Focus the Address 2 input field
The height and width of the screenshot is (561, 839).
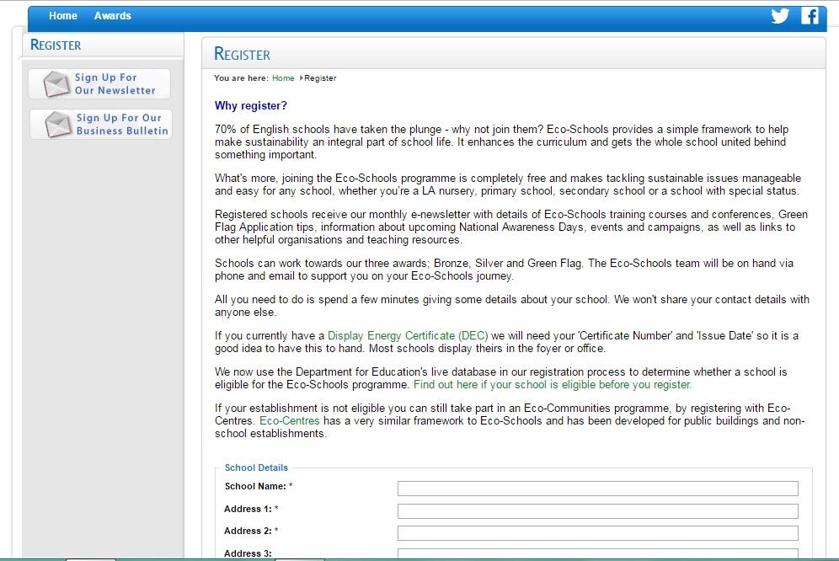[598, 533]
